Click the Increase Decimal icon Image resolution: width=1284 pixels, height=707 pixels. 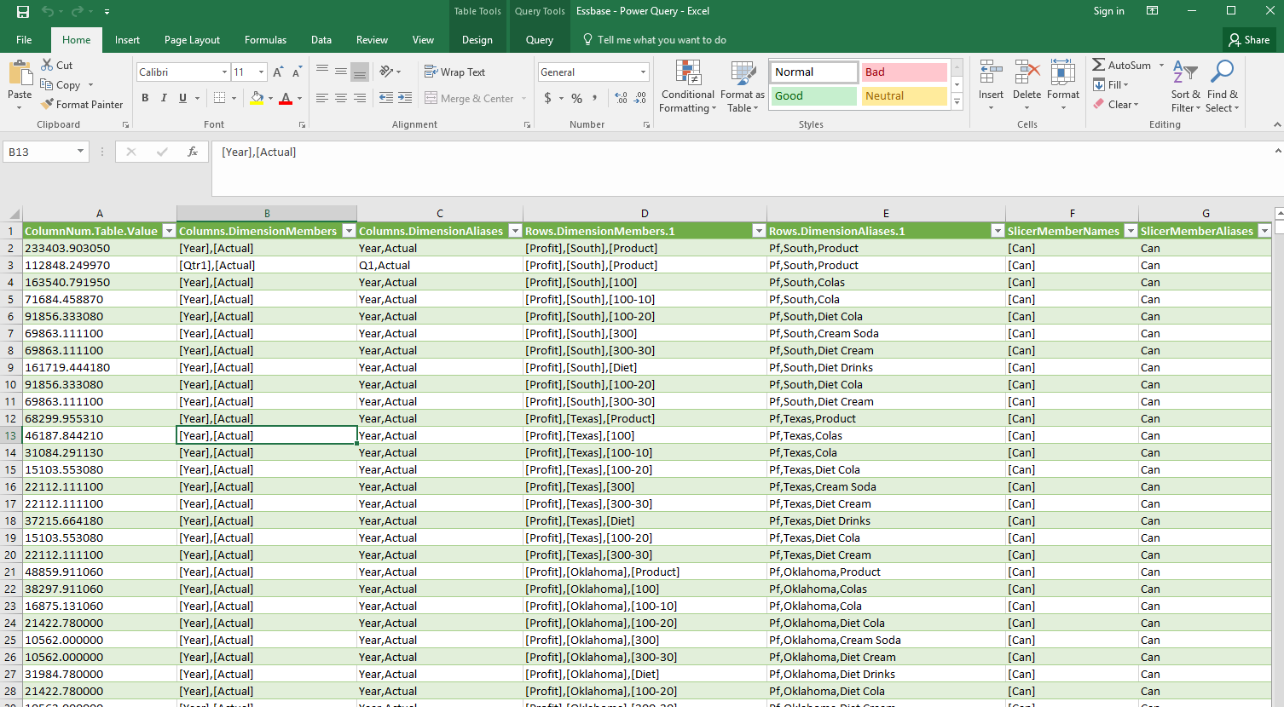point(621,98)
